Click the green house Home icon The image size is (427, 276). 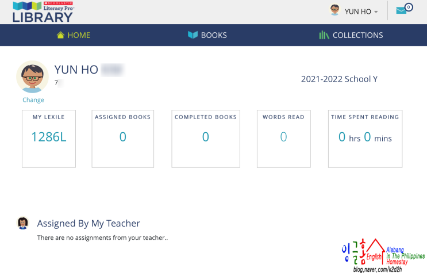(x=60, y=35)
